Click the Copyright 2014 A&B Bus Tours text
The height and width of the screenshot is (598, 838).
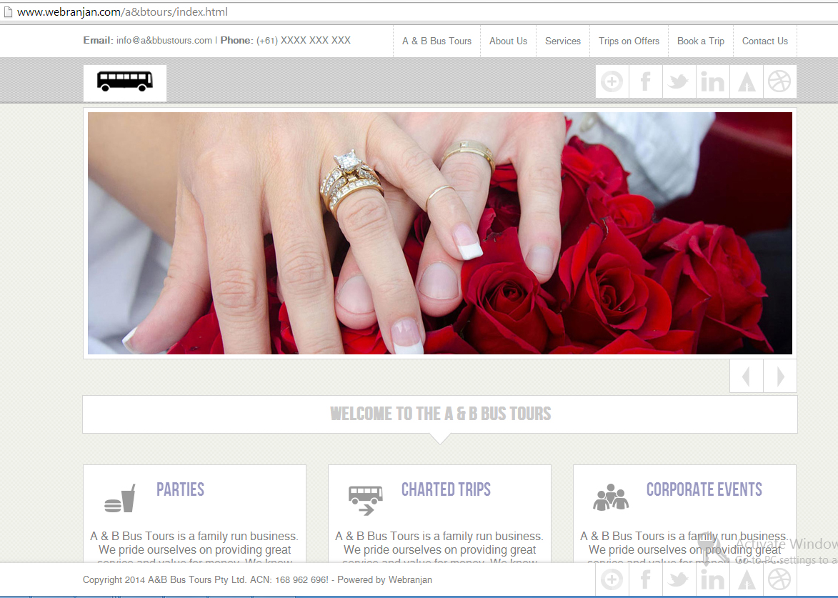click(164, 580)
